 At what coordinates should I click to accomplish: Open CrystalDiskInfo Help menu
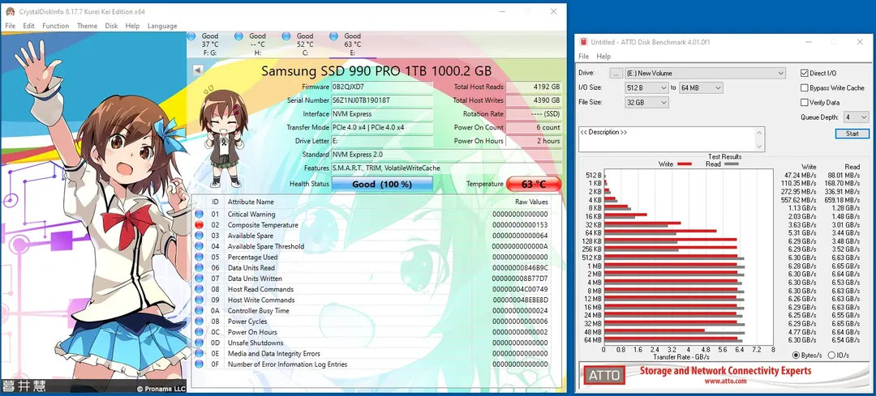132,26
